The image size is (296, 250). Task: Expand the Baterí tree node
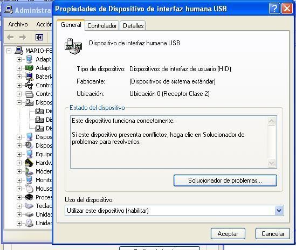(19, 77)
